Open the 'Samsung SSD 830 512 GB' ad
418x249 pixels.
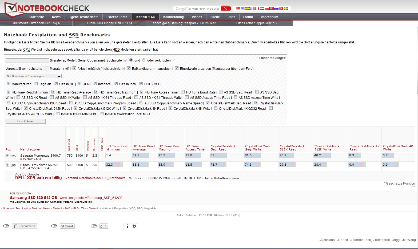34,198
